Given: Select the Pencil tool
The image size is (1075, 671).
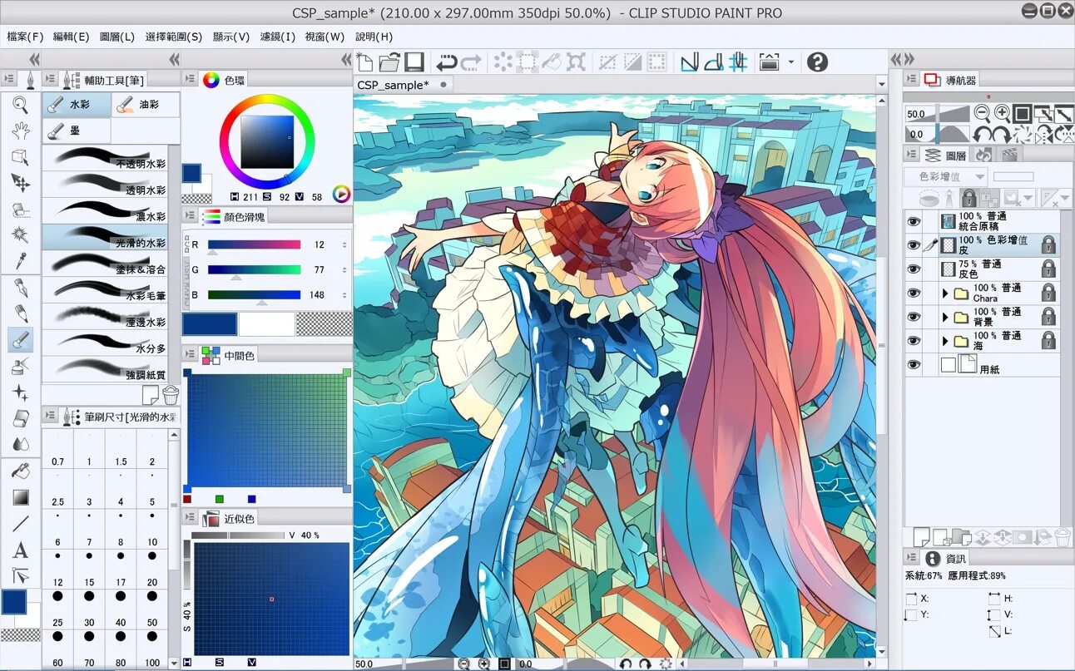Looking at the screenshot, I should [x=20, y=314].
